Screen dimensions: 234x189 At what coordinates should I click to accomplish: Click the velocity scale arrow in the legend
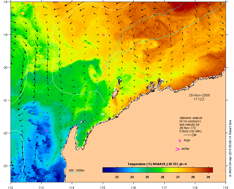pyautogui.click(x=190, y=135)
